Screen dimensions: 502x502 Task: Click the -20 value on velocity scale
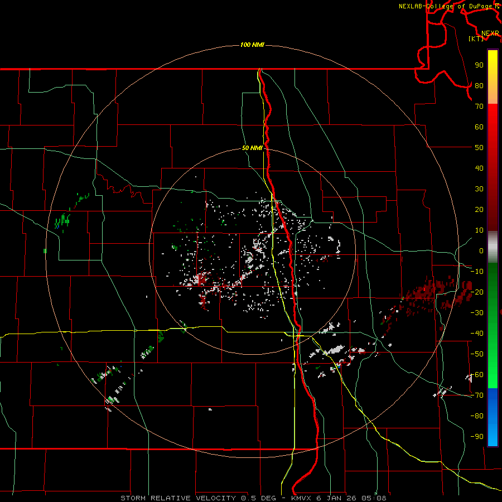477,292
